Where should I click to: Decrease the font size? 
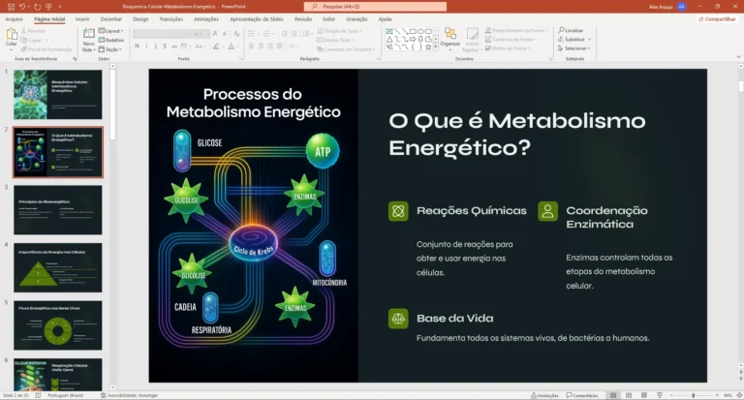tap(226, 34)
